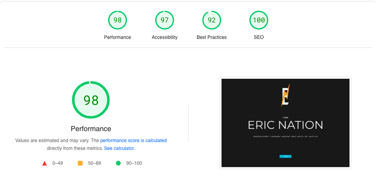
Task: Click the lightning E logo in the screenshot
Action: tap(285, 95)
